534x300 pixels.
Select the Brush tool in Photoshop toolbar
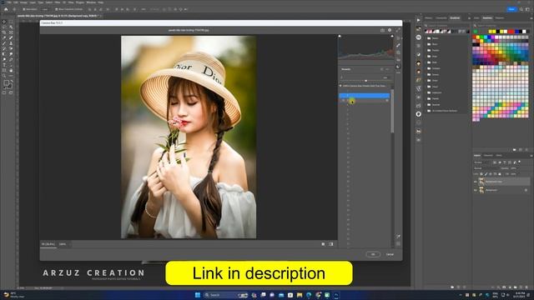coord(4,43)
